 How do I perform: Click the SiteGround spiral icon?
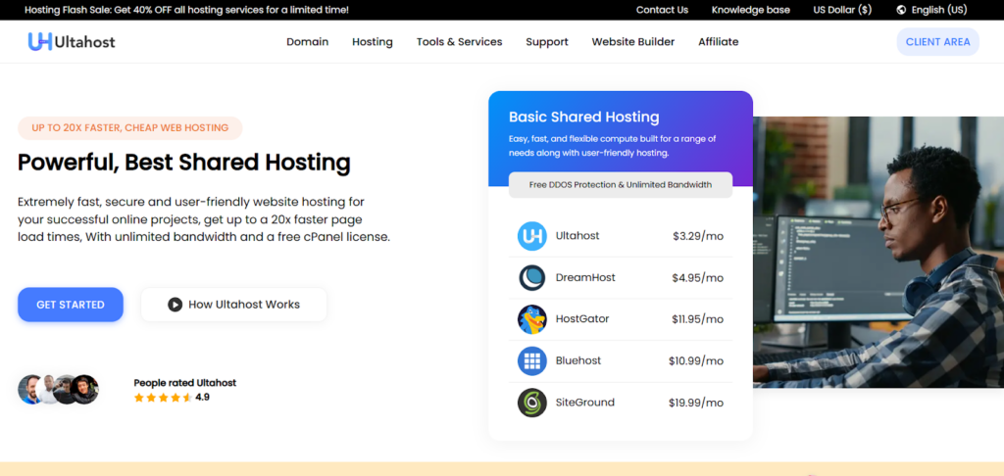(531, 403)
